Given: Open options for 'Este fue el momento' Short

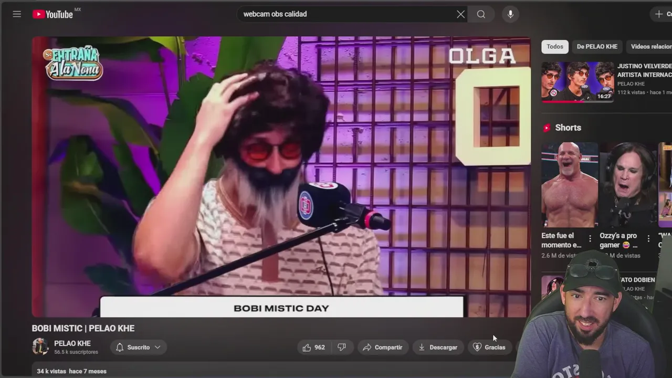Looking at the screenshot, I should (590, 238).
